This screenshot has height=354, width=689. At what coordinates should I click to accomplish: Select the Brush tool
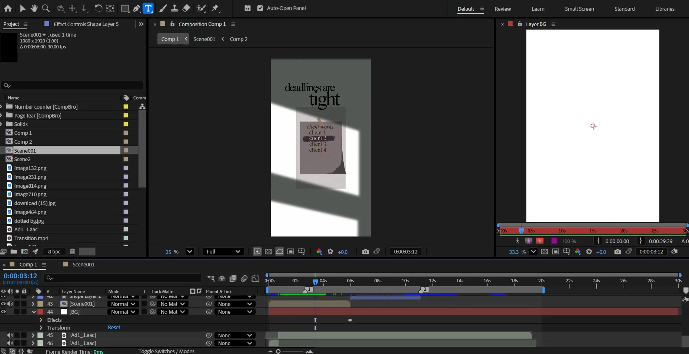163,8
